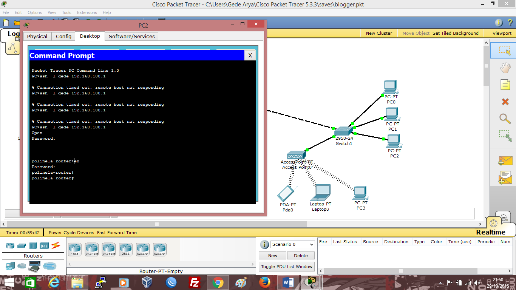
Task: Select the WAN Emulation cloud icon
Action: [22, 266]
